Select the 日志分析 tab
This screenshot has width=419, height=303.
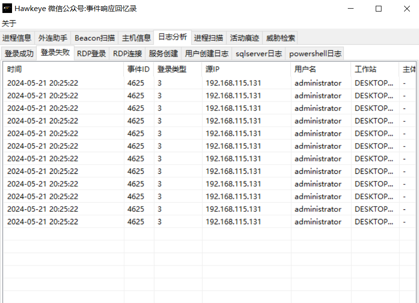pyautogui.click(x=173, y=37)
